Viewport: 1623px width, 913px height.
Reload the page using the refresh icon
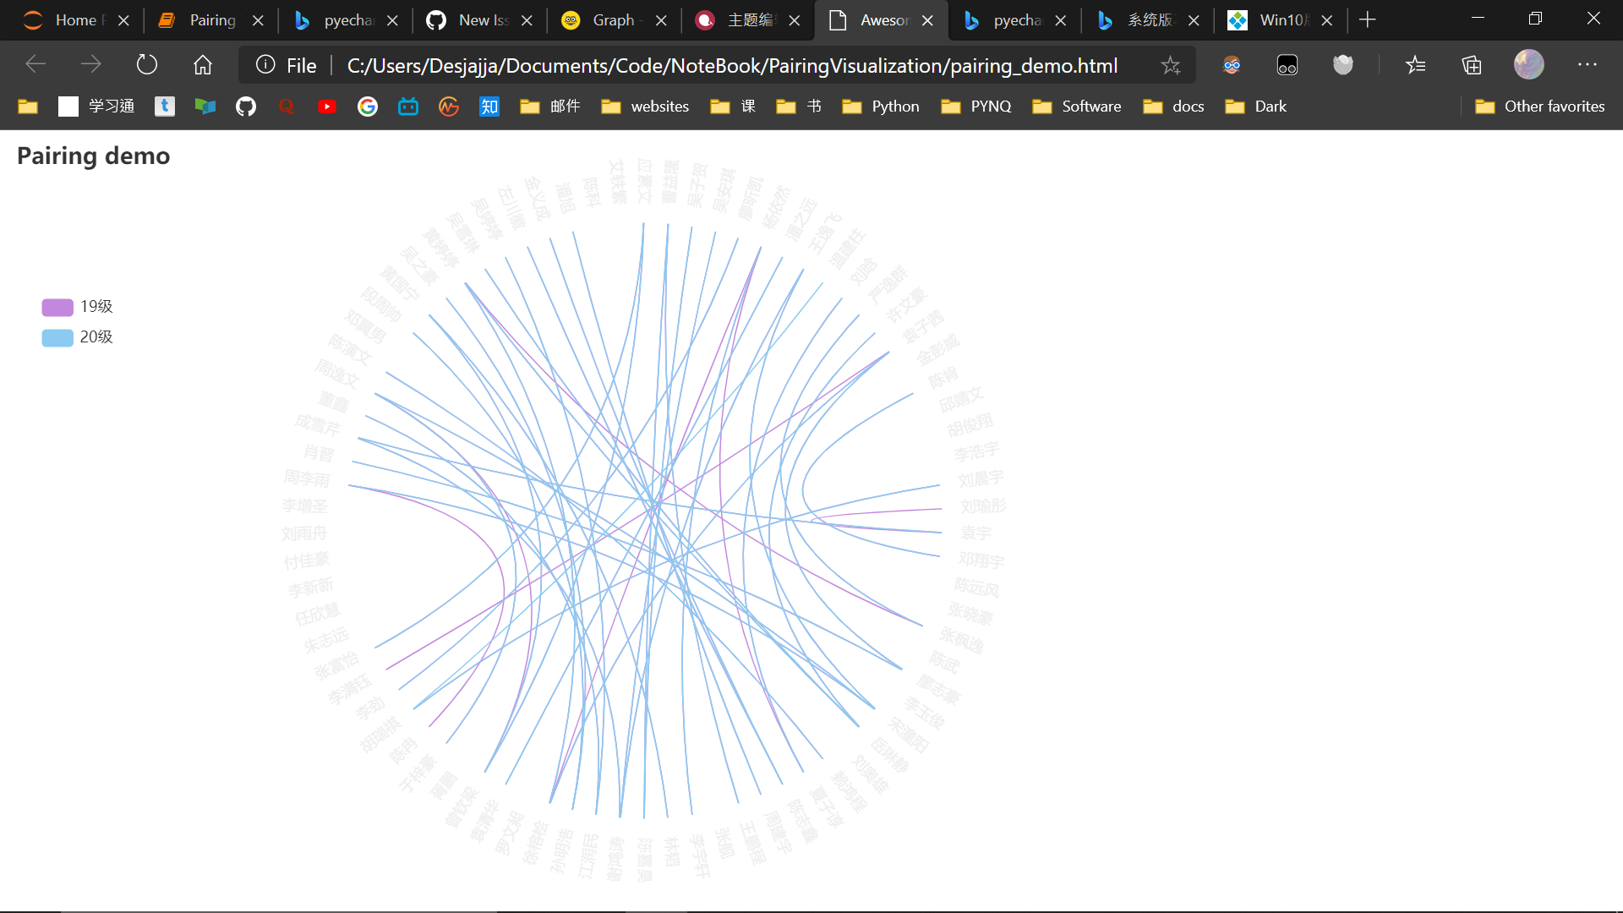tap(146, 64)
